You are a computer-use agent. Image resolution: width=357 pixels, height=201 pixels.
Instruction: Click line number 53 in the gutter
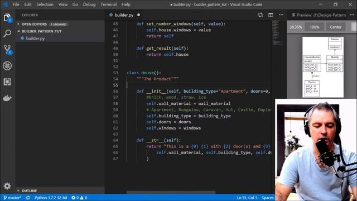tap(115, 73)
